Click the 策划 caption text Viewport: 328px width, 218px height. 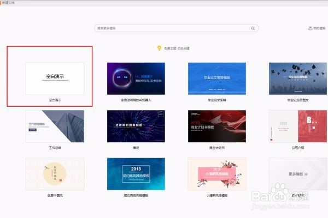[136, 148]
